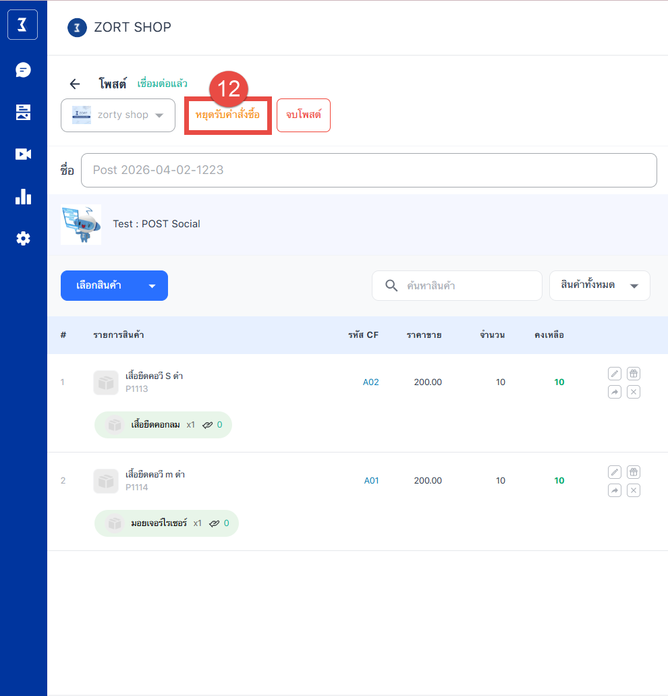Image resolution: width=668 pixels, height=696 pixels.
Task: Go back using the left arrow
Action: tap(75, 84)
